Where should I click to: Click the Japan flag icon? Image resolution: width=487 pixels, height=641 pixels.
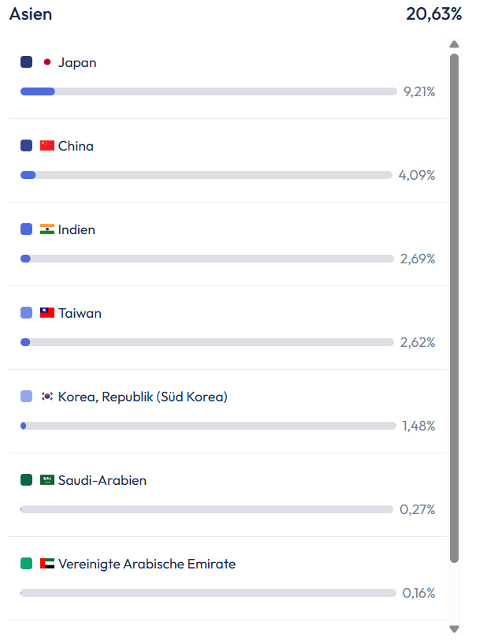pos(47,62)
